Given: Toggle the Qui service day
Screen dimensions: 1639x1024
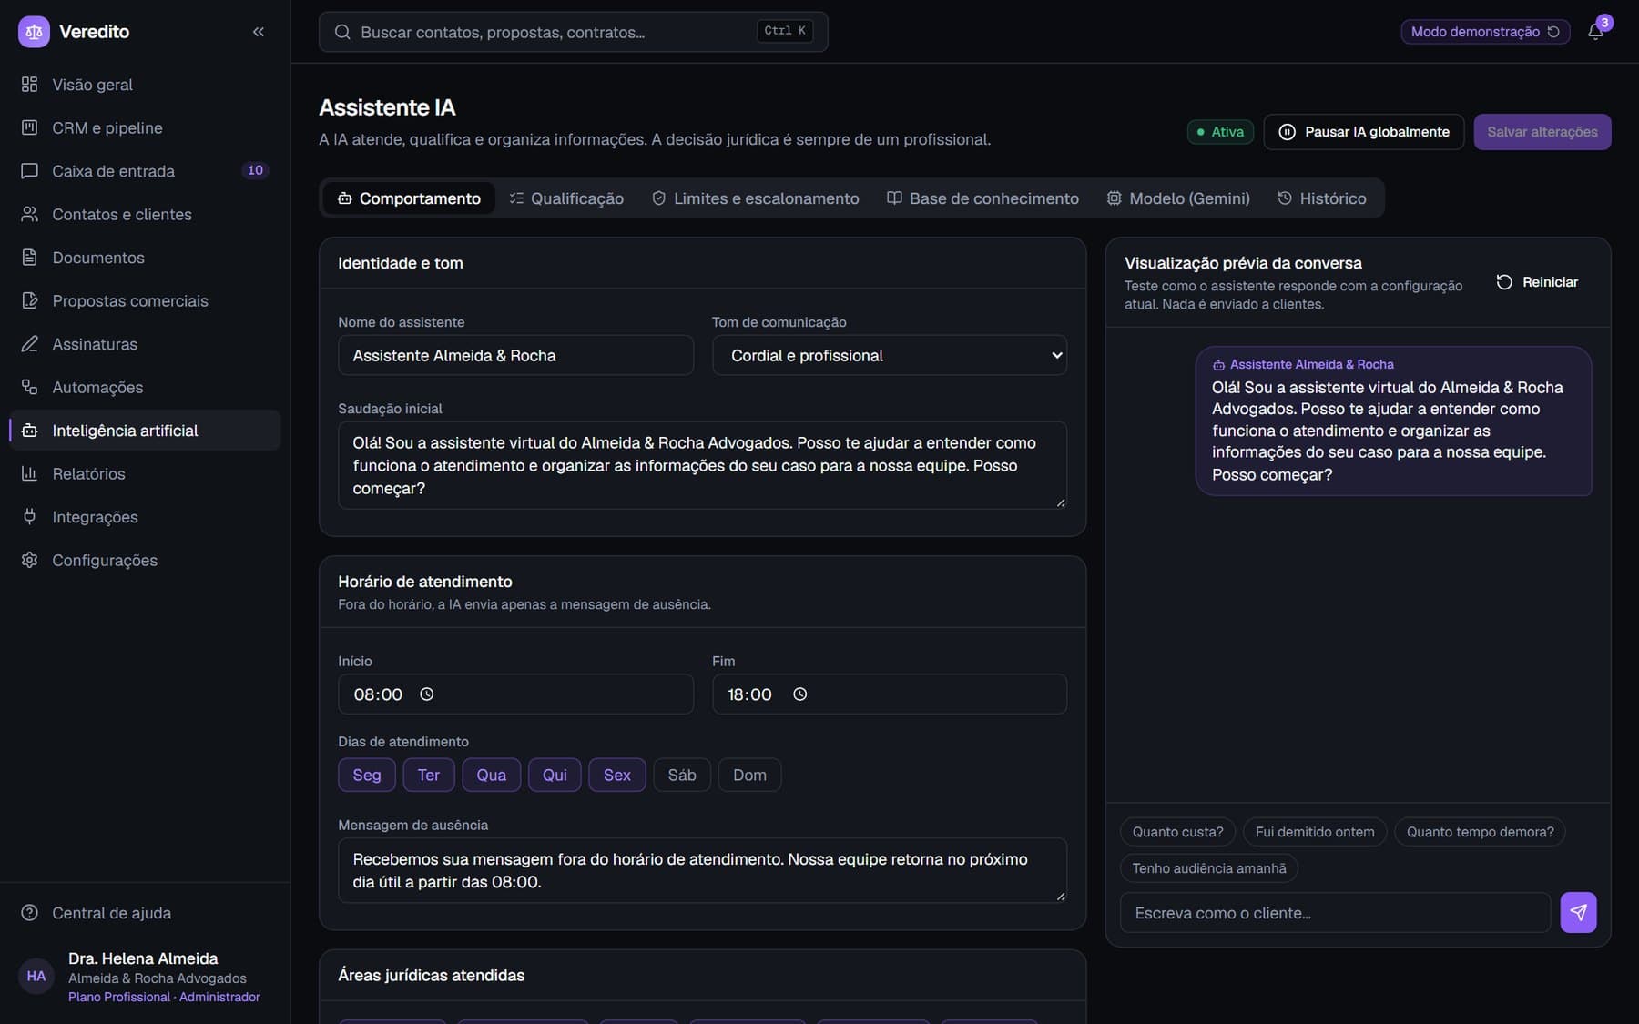Looking at the screenshot, I should pyautogui.click(x=555, y=775).
